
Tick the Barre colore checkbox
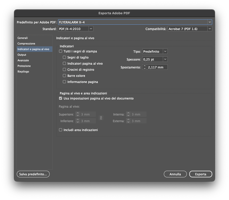click(64, 76)
